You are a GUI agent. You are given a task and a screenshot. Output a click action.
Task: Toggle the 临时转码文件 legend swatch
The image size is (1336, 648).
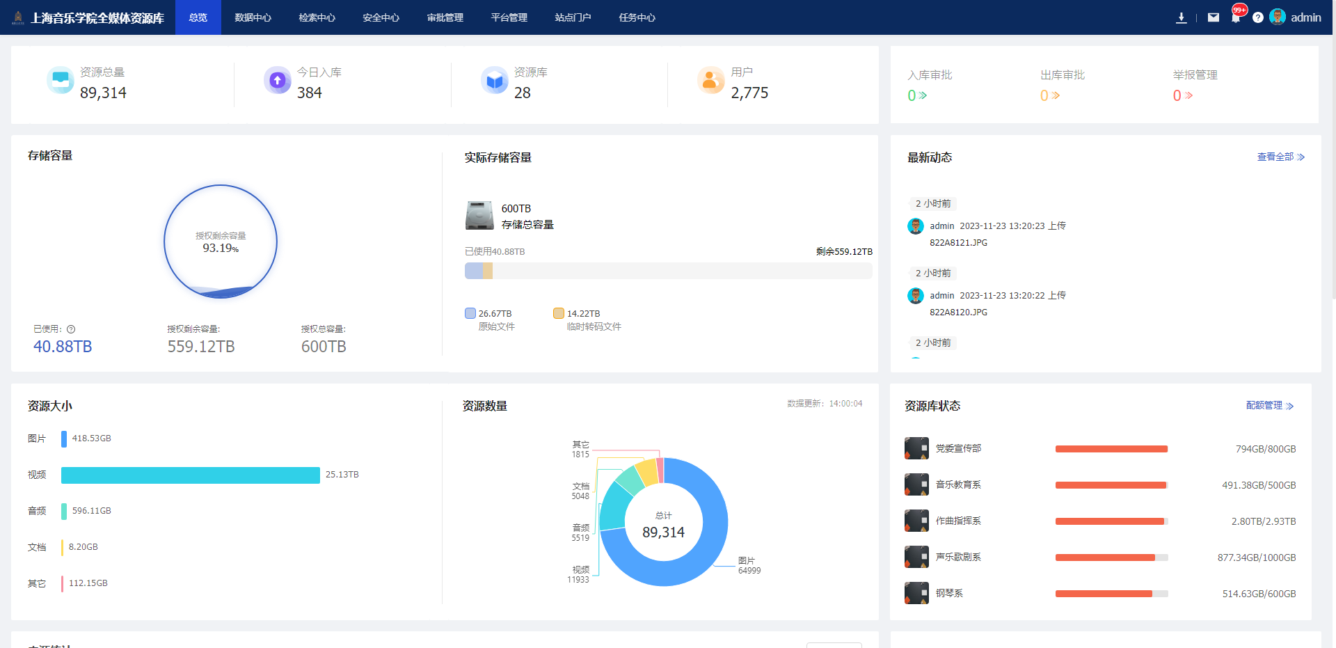tap(559, 313)
